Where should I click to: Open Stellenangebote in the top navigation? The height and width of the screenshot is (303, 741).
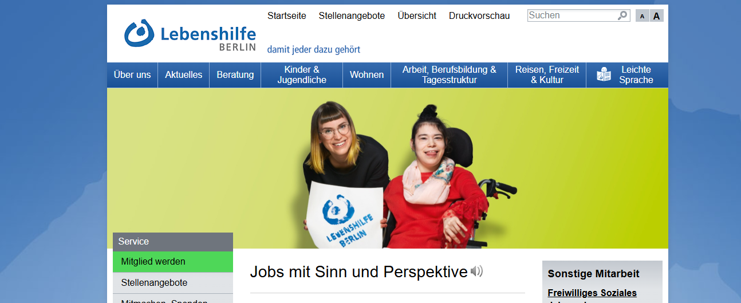tap(352, 15)
